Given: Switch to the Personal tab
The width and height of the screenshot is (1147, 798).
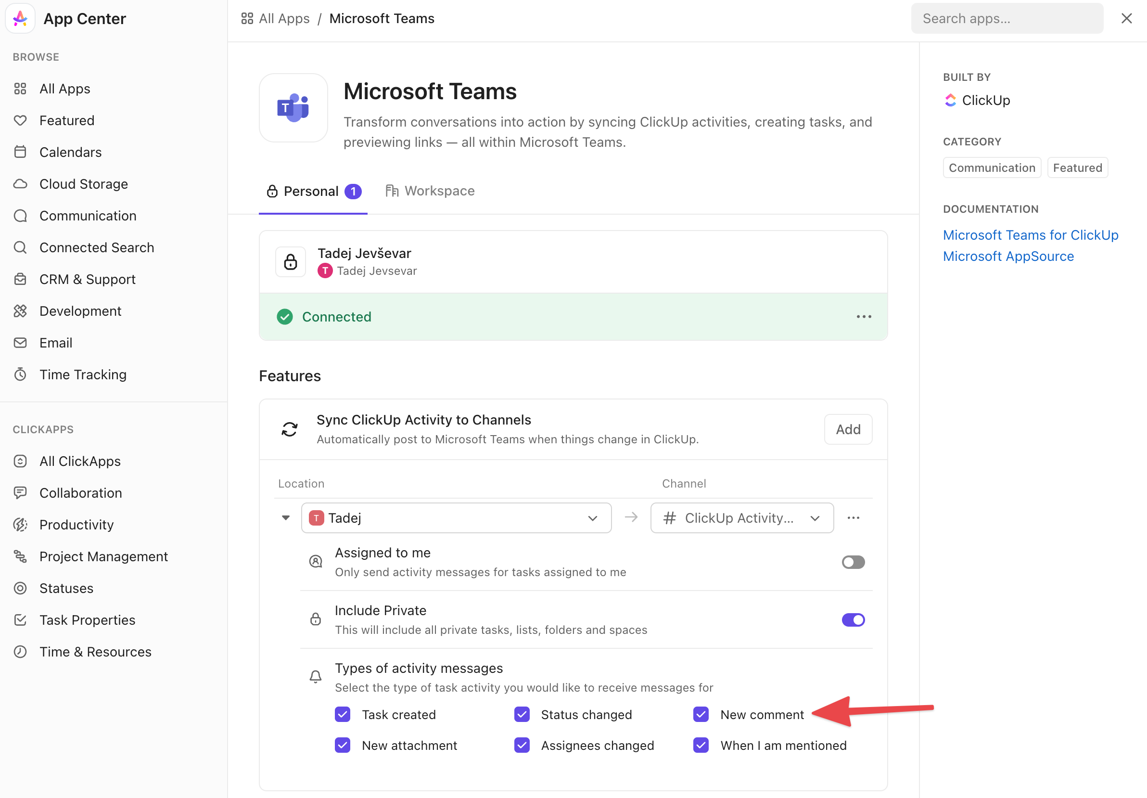Looking at the screenshot, I should point(313,192).
